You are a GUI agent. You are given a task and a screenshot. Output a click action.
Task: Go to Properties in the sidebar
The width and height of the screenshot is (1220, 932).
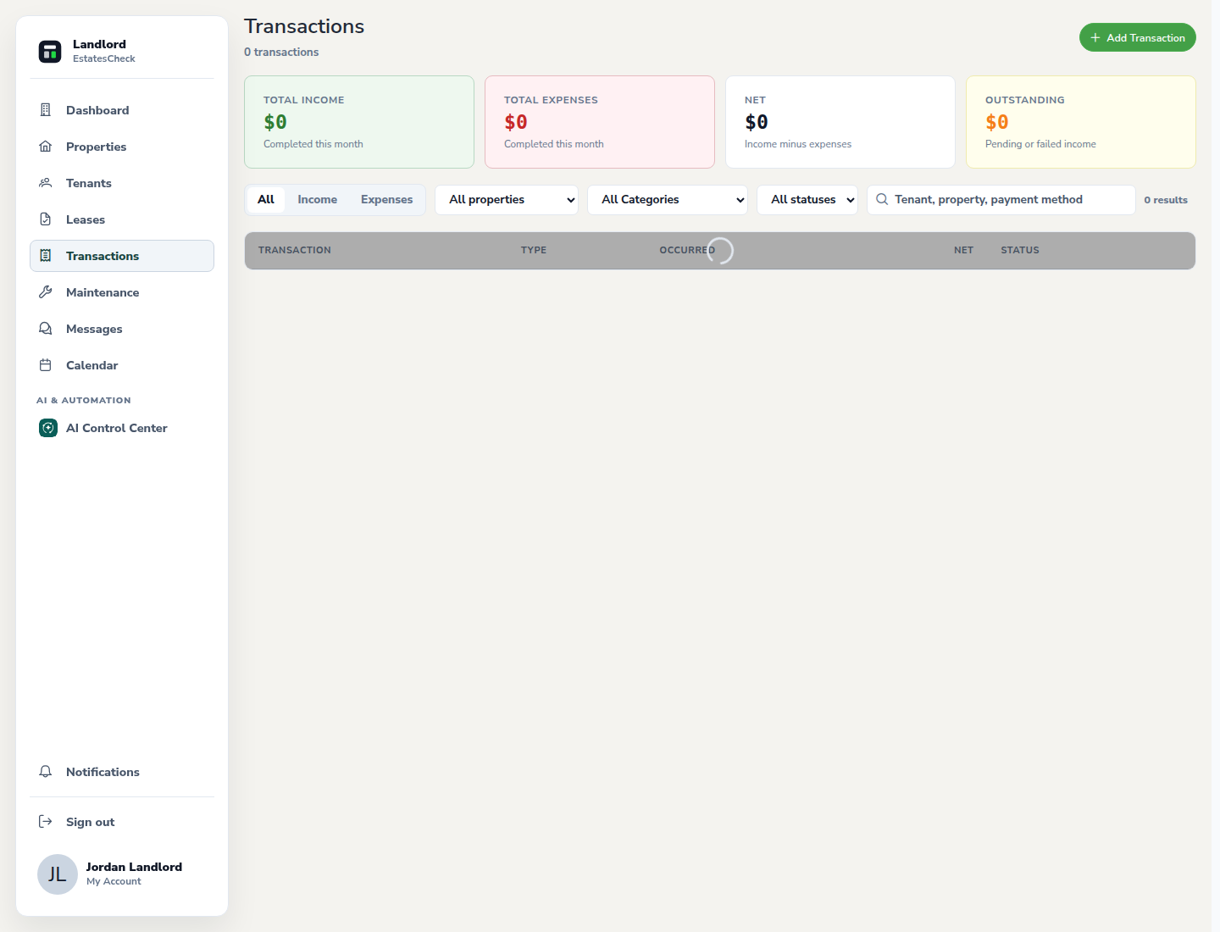click(x=122, y=147)
